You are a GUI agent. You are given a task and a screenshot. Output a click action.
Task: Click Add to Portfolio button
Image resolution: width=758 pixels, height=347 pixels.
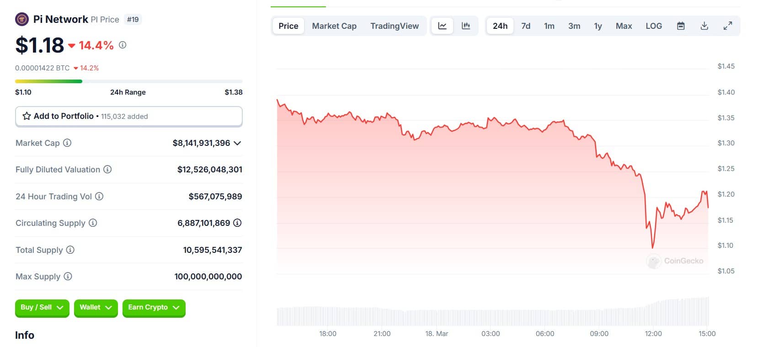(128, 116)
